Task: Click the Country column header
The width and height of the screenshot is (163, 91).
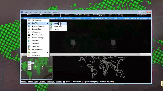Action: (86, 15)
